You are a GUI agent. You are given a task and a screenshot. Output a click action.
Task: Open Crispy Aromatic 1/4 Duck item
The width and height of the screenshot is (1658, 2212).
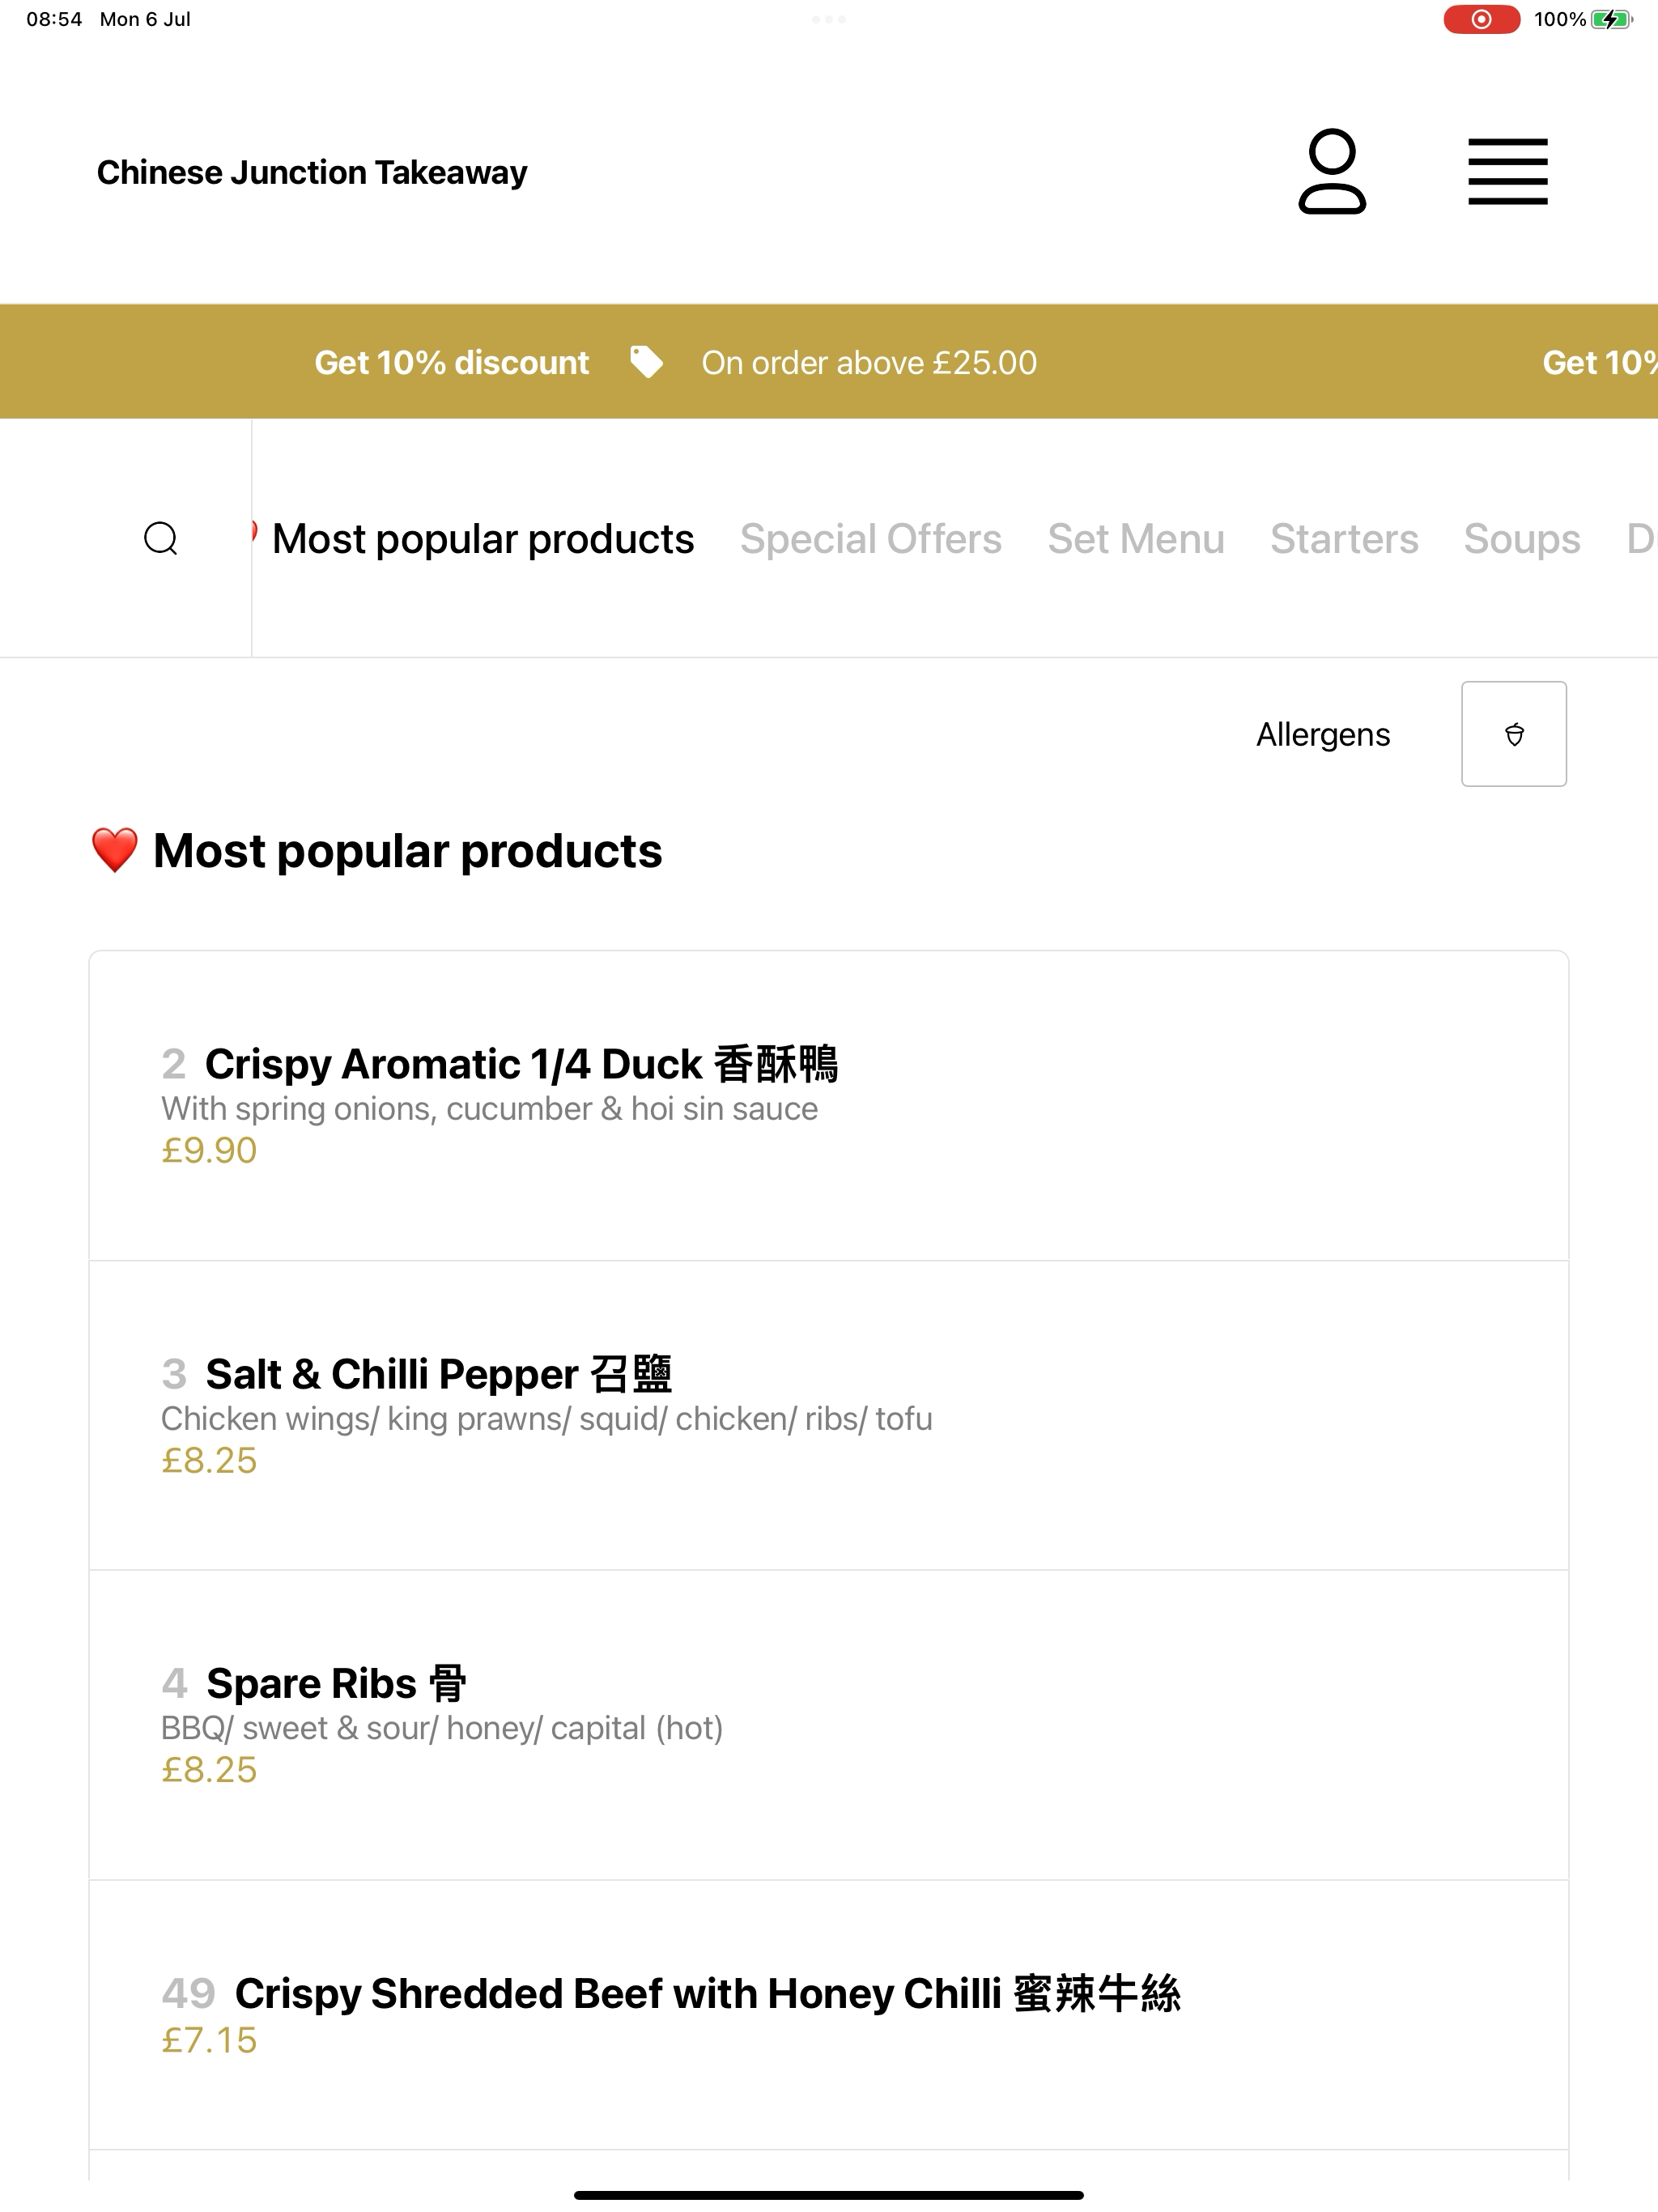coord(829,1105)
